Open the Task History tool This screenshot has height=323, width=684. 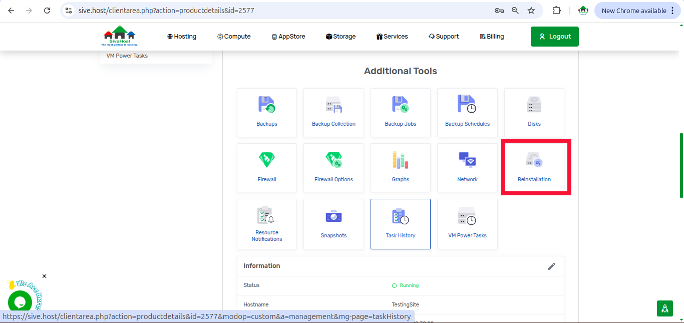click(401, 224)
